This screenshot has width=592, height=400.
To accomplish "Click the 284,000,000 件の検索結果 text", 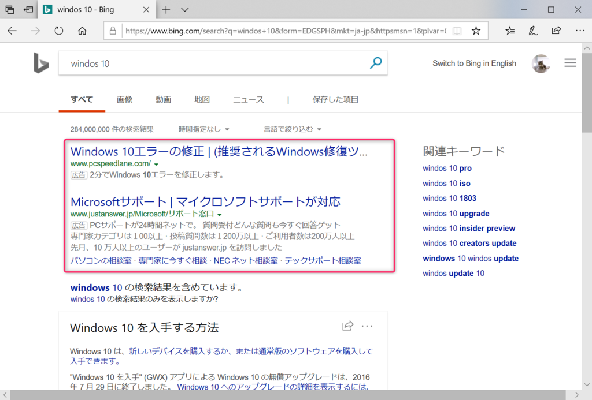I will coord(112,129).
